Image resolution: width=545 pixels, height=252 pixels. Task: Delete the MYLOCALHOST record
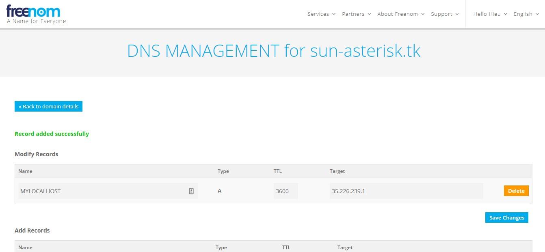(x=516, y=191)
